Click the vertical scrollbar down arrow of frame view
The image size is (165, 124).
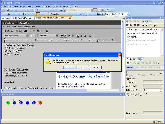123,87
